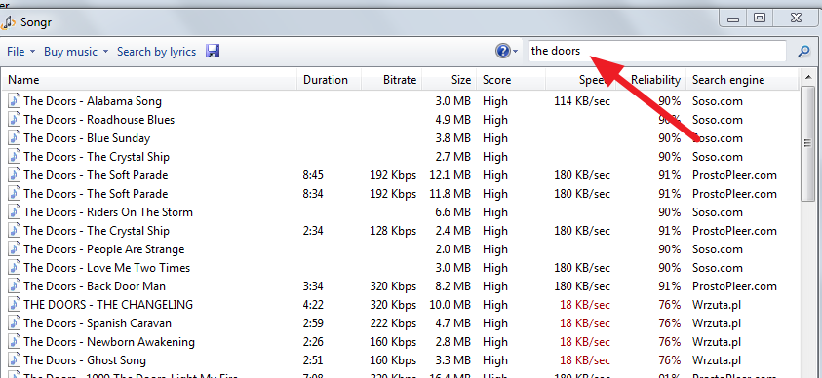This screenshot has height=378, width=822.
Task: Click the vertical scrollbar thumb of results list
Action: click(807, 143)
